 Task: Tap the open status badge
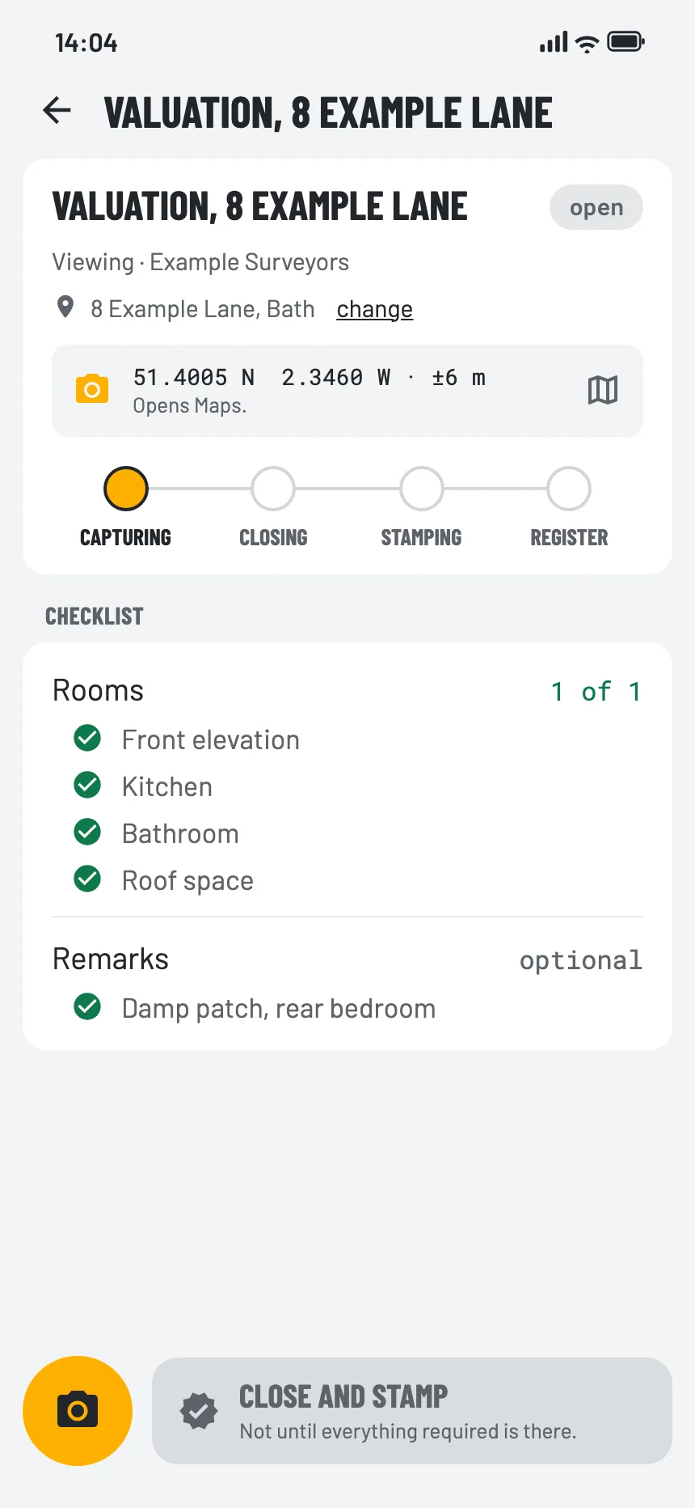click(596, 207)
